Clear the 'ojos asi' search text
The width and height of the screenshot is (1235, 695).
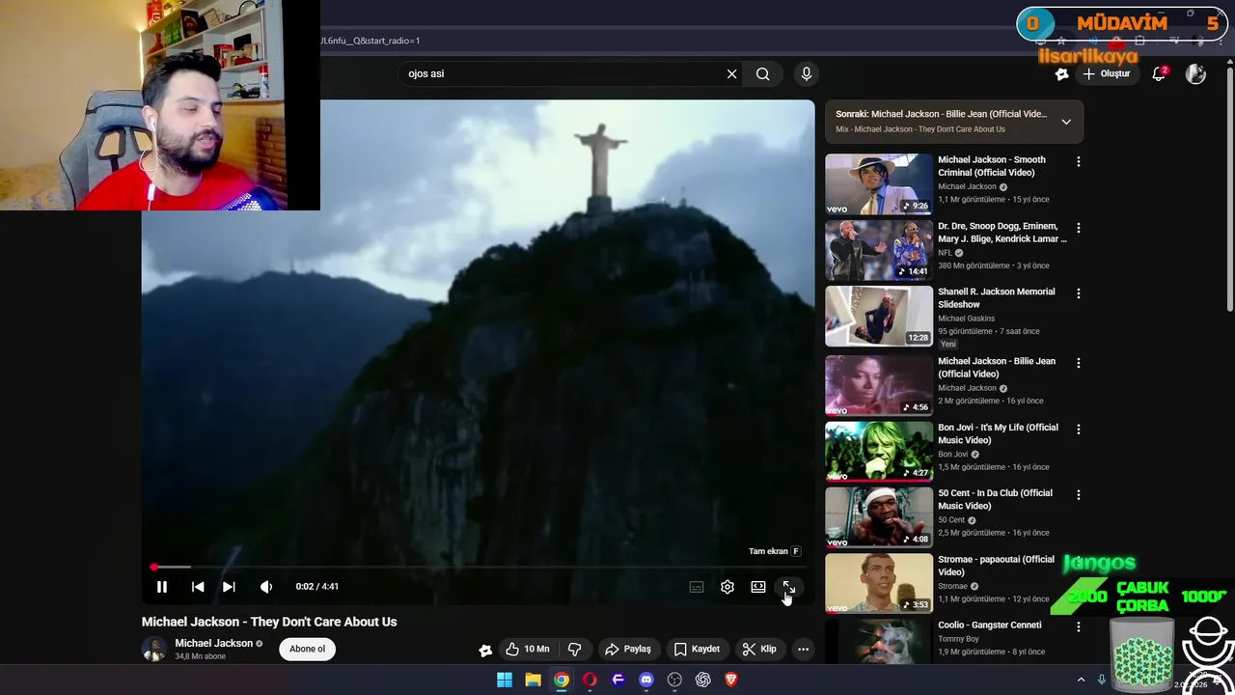[731, 74]
